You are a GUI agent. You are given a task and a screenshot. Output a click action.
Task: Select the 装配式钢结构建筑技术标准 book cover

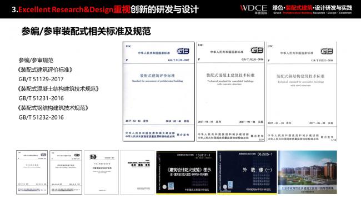click(x=302, y=91)
